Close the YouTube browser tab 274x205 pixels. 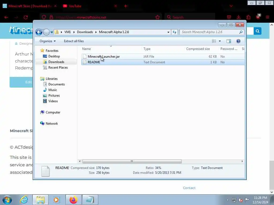point(116,6)
